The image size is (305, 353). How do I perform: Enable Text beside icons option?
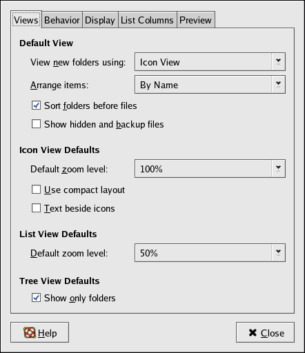click(36, 208)
